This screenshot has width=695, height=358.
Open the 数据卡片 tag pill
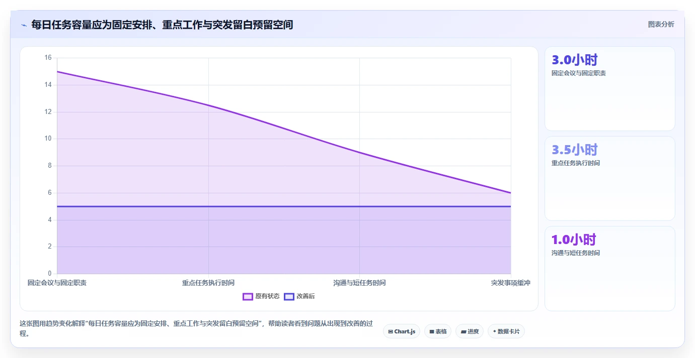tap(506, 331)
